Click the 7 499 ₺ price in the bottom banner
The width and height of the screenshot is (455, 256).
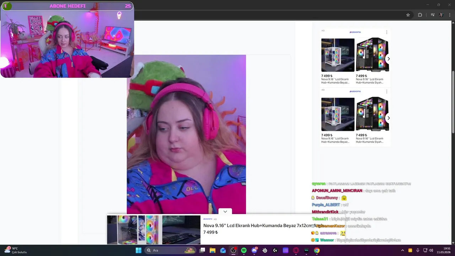click(x=210, y=232)
